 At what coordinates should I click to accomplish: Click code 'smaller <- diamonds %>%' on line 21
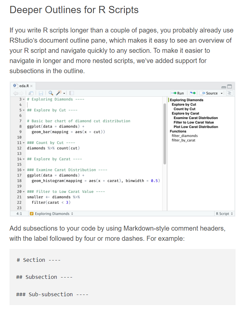(x=53, y=197)
